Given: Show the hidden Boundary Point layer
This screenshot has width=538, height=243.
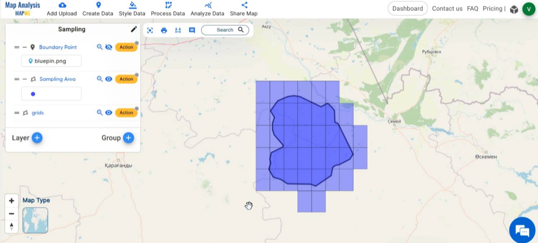Looking at the screenshot, I should (x=109, y=47).
